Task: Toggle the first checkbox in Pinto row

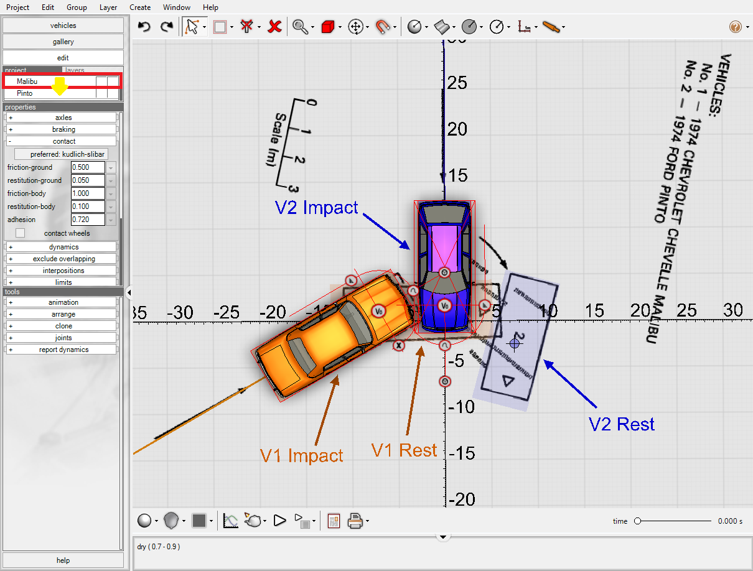Action: [x=101, y=93]
